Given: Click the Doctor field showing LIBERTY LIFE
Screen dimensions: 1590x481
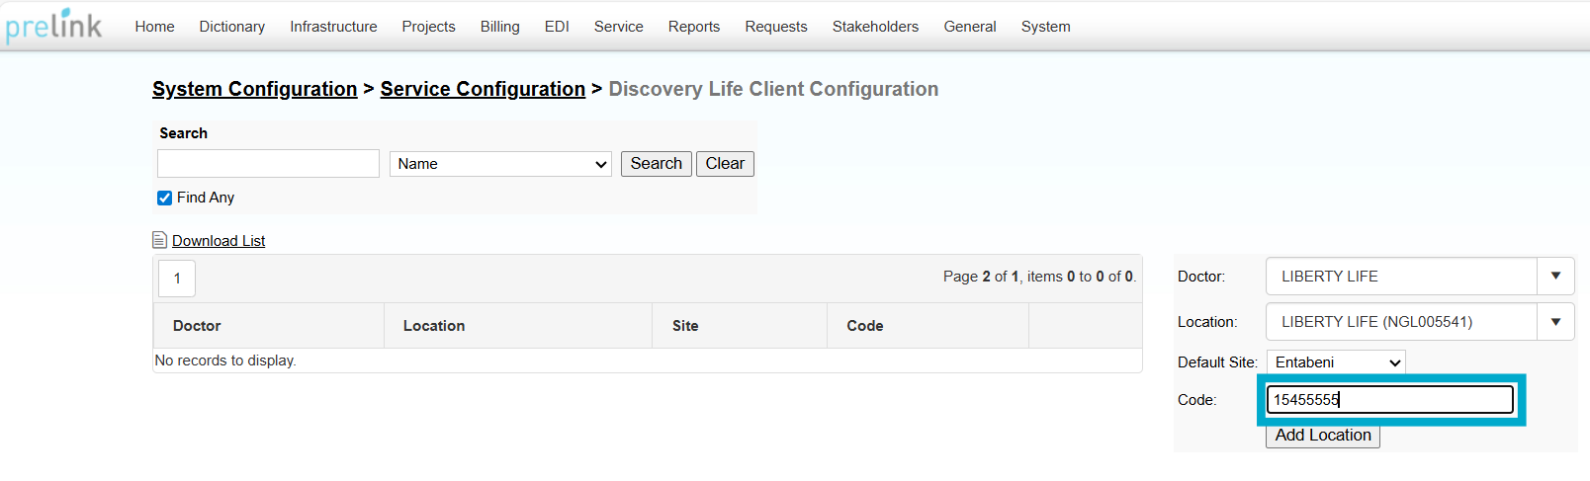Looking at the screenshot, I should [1401, 277].
